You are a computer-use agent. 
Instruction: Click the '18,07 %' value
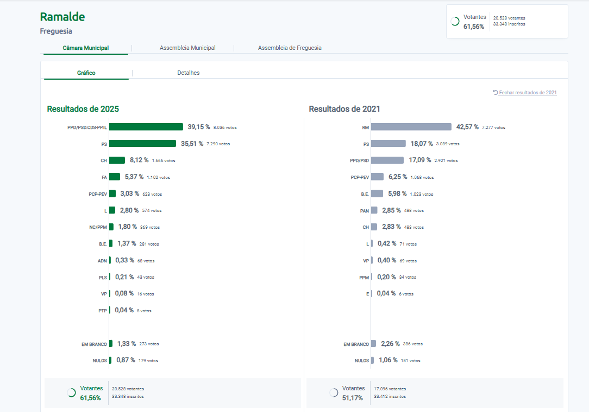click(x=422, y=144)
